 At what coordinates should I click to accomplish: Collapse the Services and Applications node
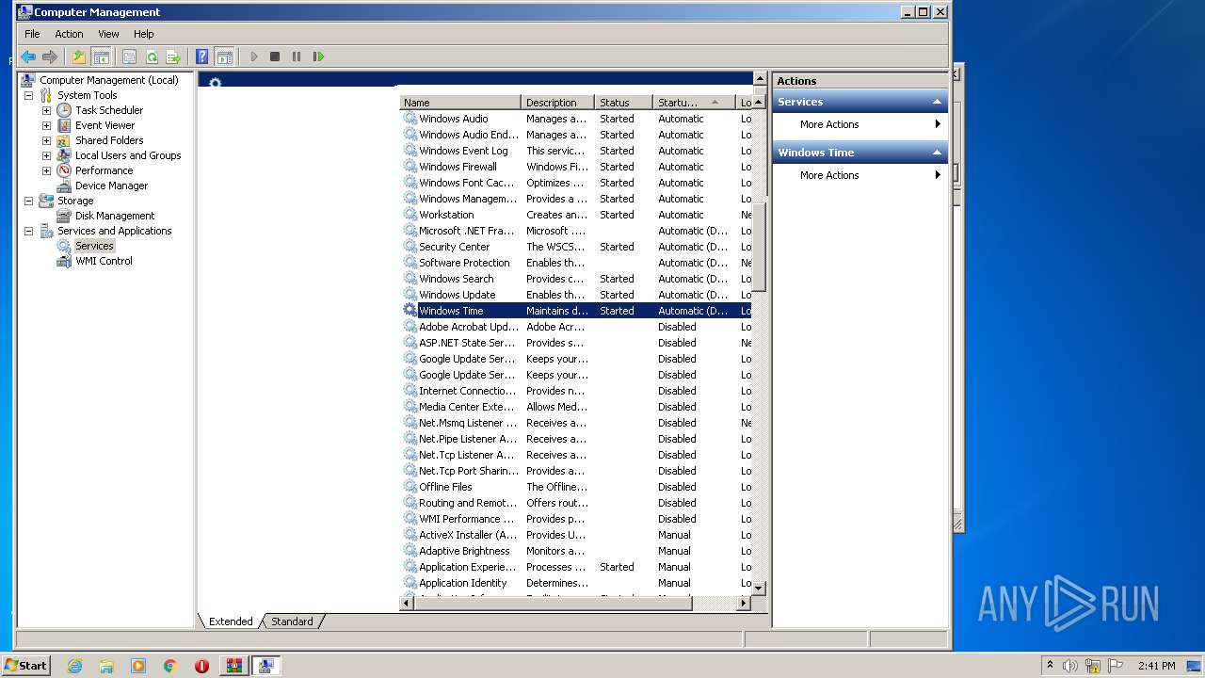pyautogui.click(x=28, y=231)
